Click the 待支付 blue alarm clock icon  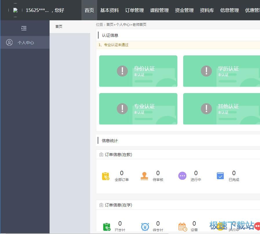[145, 227]
